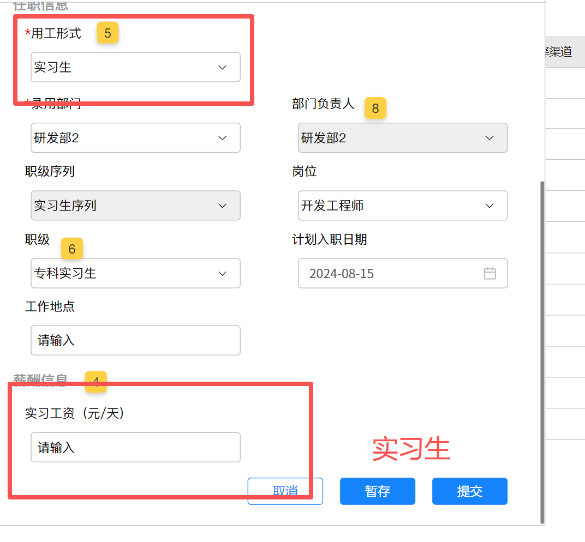The width and height of the screenshot is (585, 542).
Task: Expand the 职级序列 dropdown
Action: pyautogui.click(x=135, y=206)
